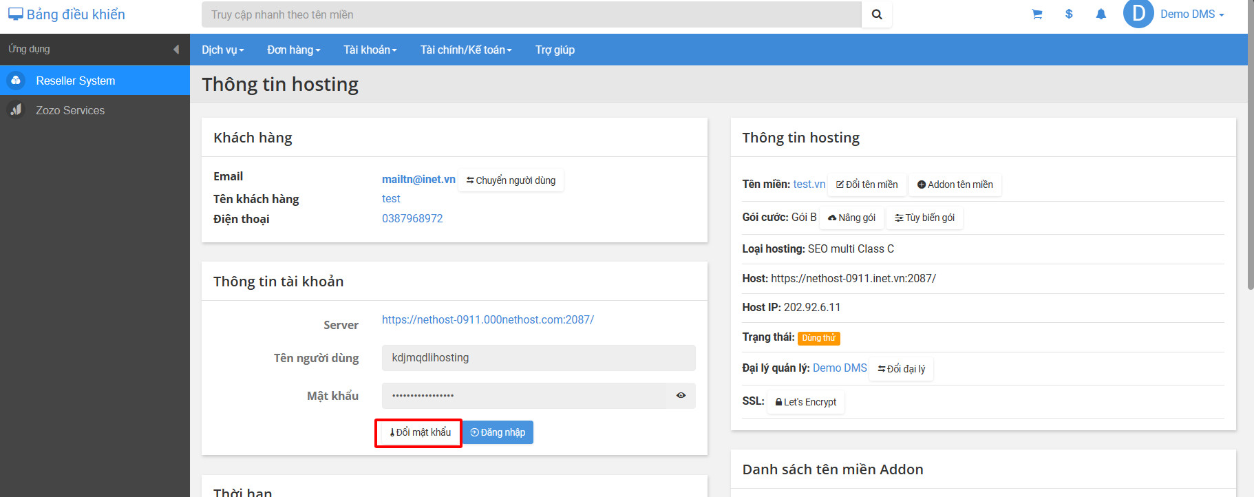Click the dollar sign balance icon
Screen dimensions: 1254x497
[x=1069, y=14]
